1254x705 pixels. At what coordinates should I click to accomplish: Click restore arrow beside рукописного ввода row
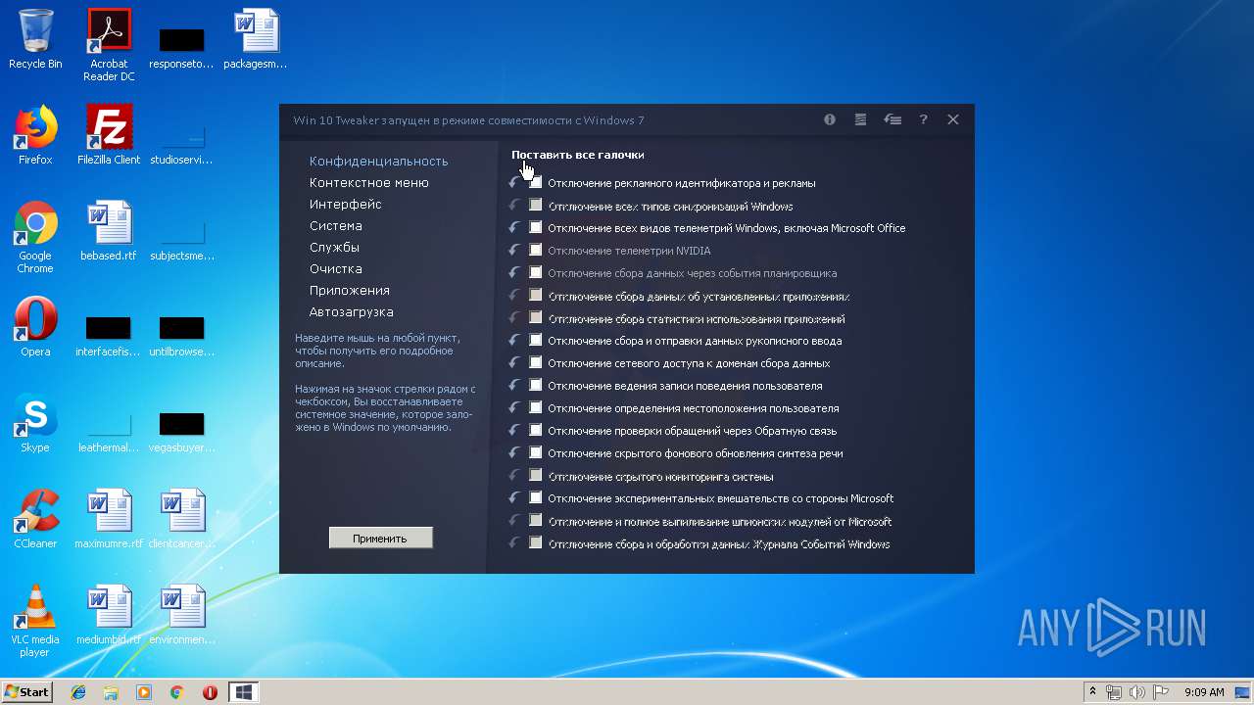click(514, 341)
